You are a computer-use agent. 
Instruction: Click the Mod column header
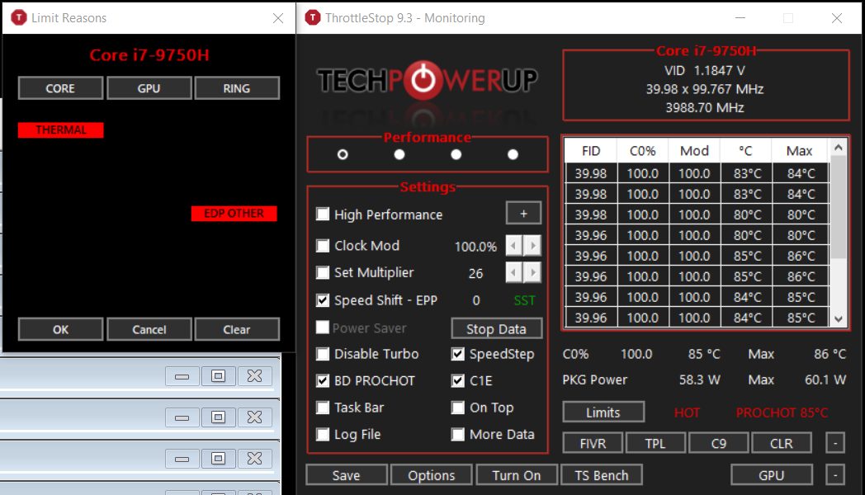694,151
